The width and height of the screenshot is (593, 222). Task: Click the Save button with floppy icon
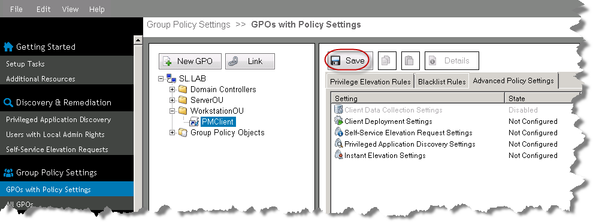coord(348,61)
